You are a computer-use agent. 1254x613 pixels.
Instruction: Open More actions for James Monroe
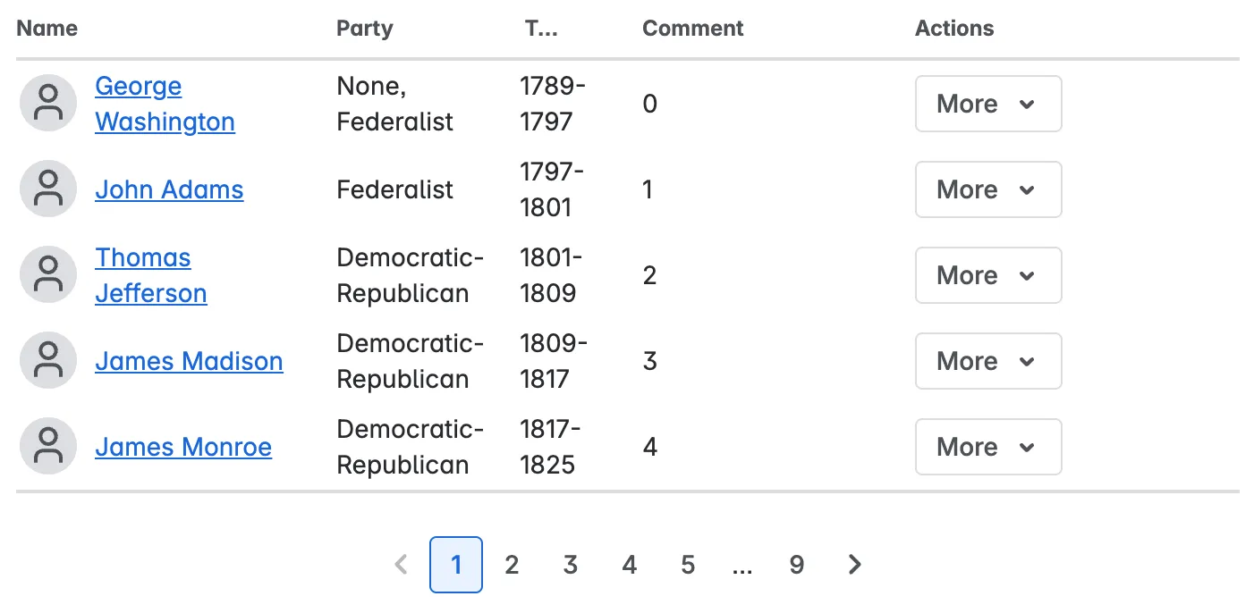pyautogui.click(x=987, y=447)
